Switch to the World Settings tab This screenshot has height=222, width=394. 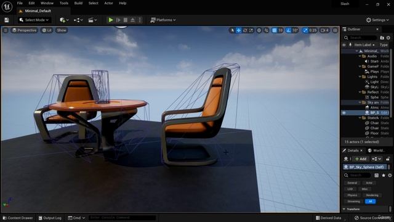(x=376, y=150)
